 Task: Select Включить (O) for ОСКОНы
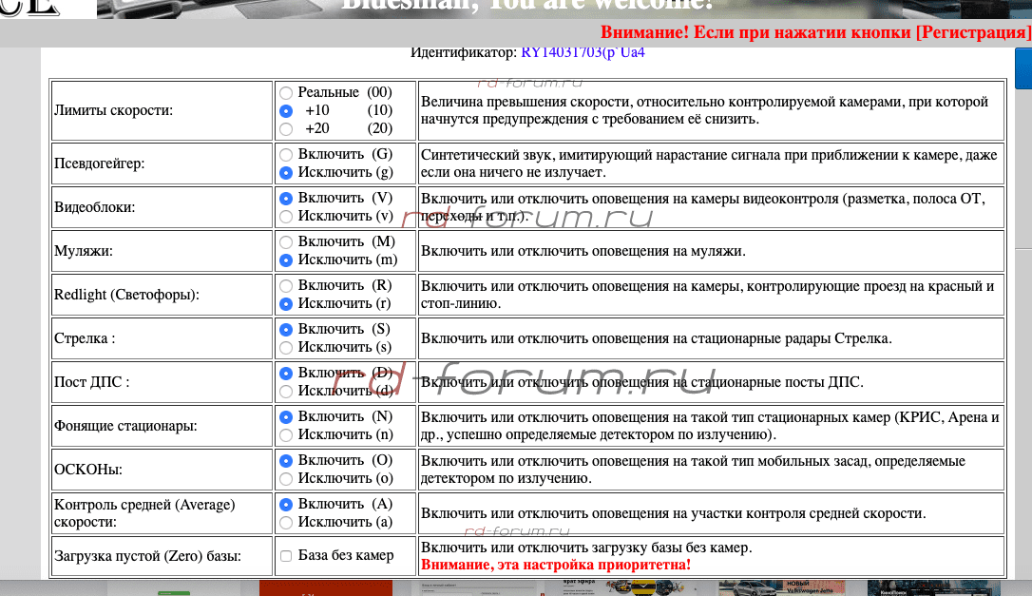(x=286, y=461)
